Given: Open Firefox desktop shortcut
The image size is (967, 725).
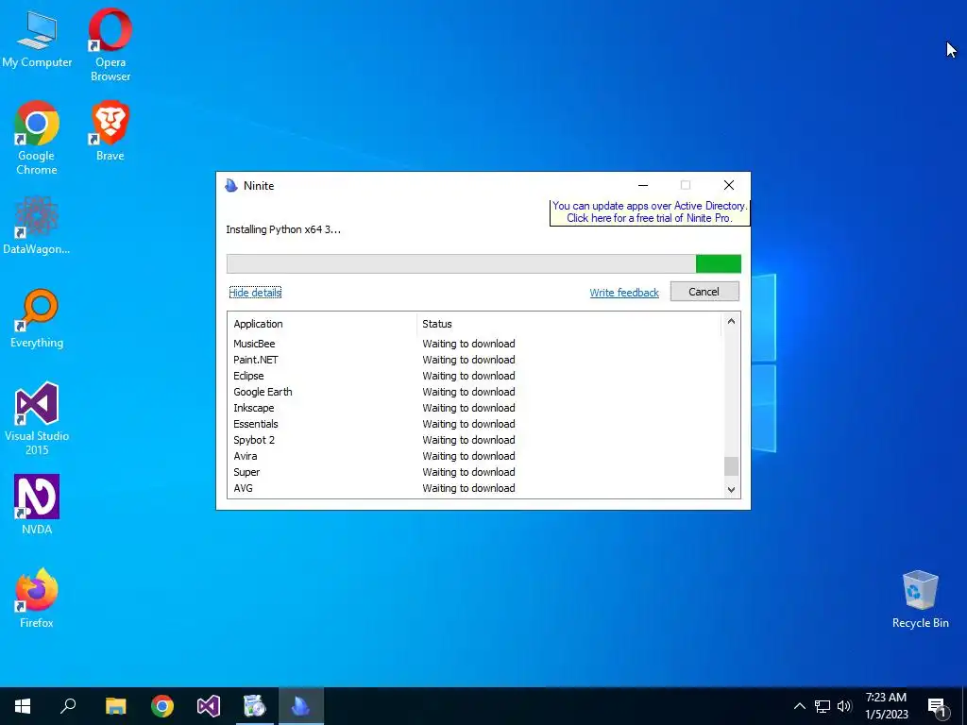Looking at the screenshot, I should point(37,598).
